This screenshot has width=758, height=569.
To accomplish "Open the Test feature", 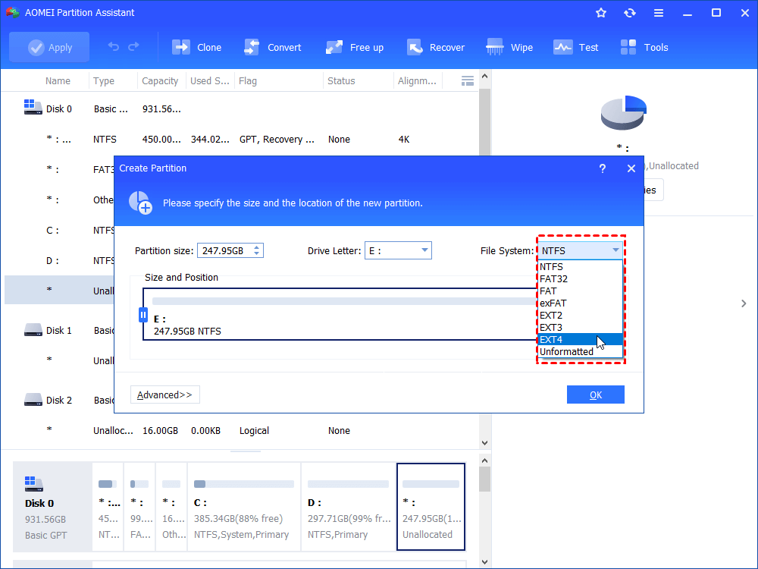I will [x=576, y=47].
